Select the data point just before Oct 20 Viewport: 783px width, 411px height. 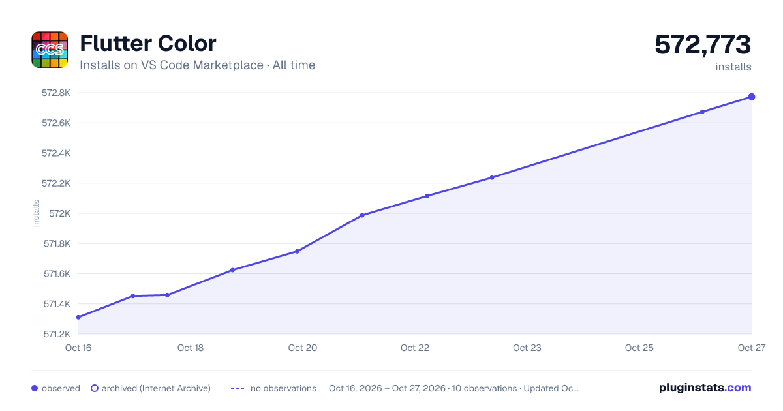pyautogui.click(x=297, y=251)
